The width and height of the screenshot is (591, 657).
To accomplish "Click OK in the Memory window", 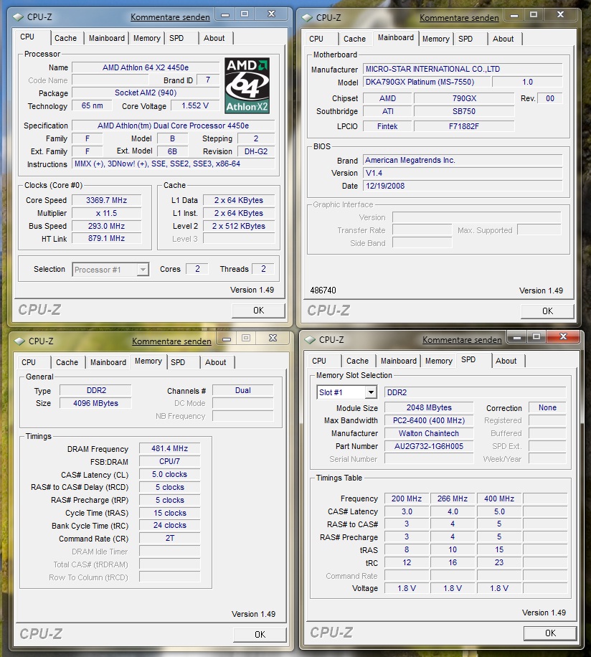I will (260, 635).
